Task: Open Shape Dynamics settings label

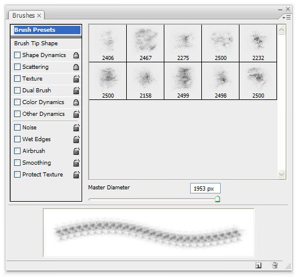Action: (x=44, y=55)
